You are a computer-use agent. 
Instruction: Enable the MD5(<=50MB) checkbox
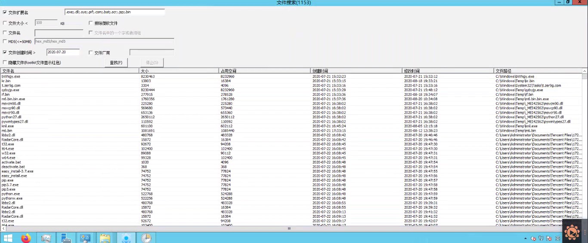[x=5, y=41]
